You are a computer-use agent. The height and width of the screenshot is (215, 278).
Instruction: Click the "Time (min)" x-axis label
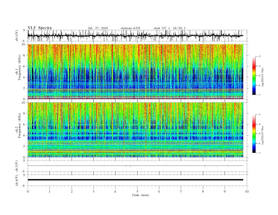pyautogui.click(x=140, y=195)
